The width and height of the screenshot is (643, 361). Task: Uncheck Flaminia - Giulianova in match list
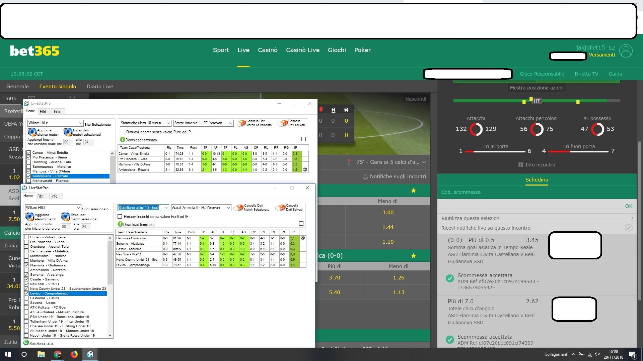pyautogui.click(x=26, y=265)
